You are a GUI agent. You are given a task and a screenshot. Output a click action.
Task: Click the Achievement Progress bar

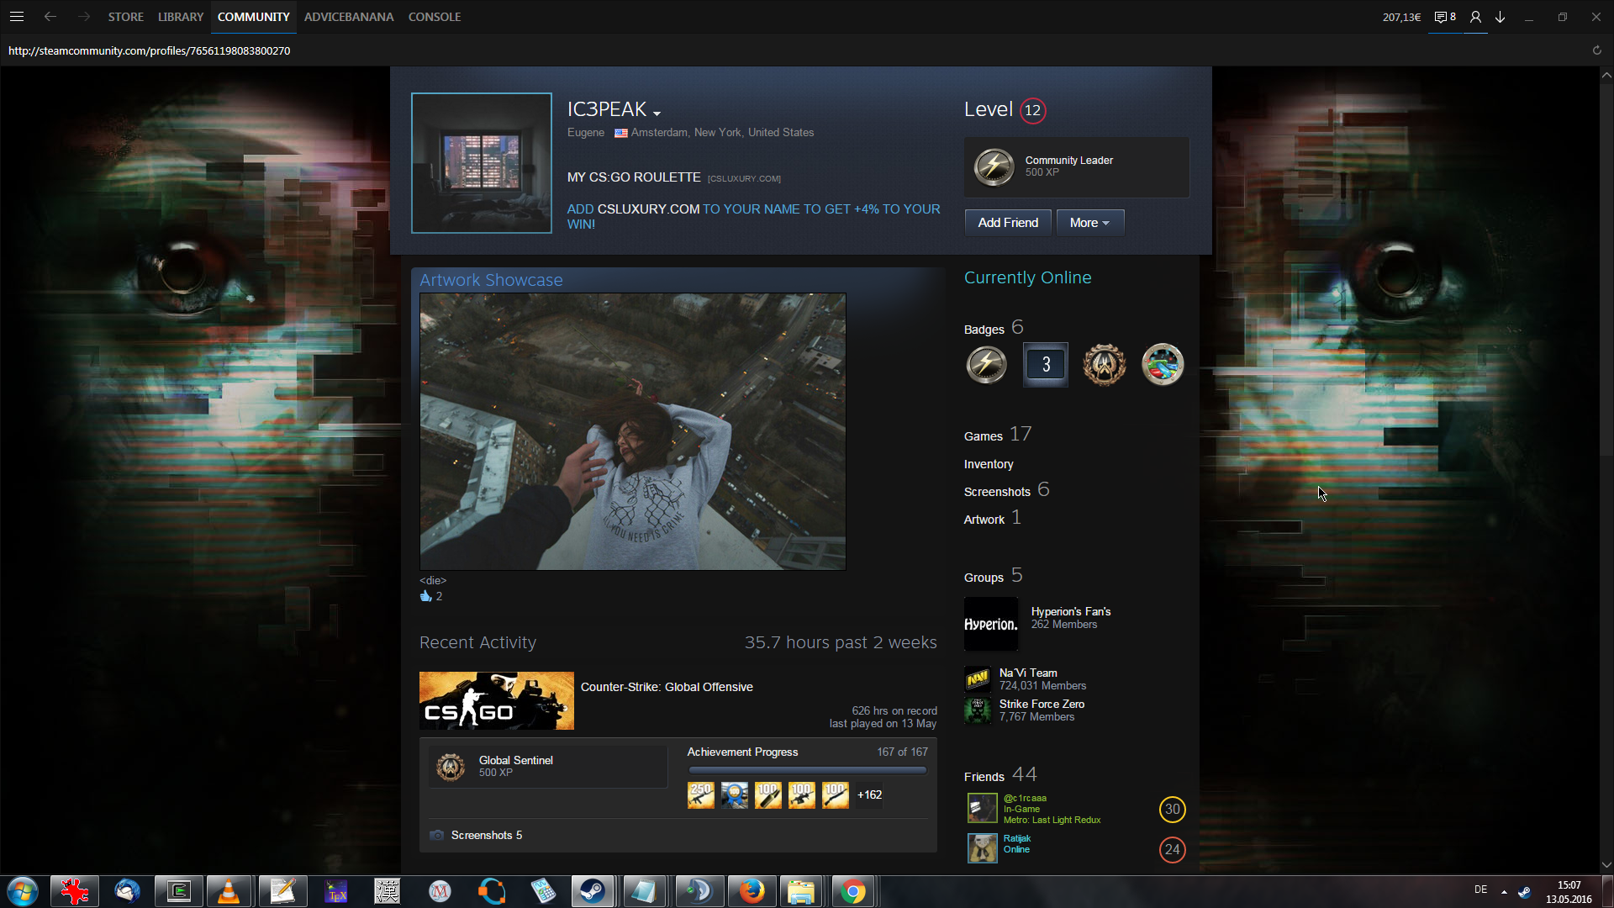point(806,769)
